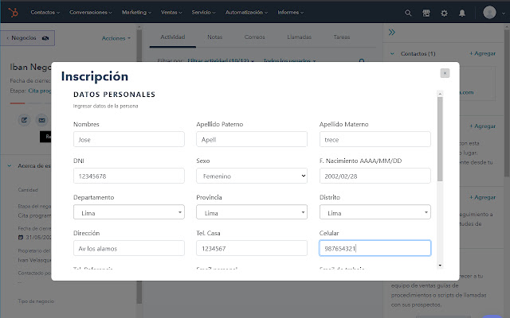Click the email icon under deal
This screenshot has height=318, width=510.
point(42,120)
